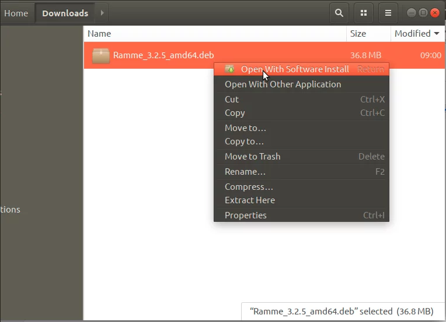Sort by Name column header
Screen dimensions: 446x322
(215, 33)
